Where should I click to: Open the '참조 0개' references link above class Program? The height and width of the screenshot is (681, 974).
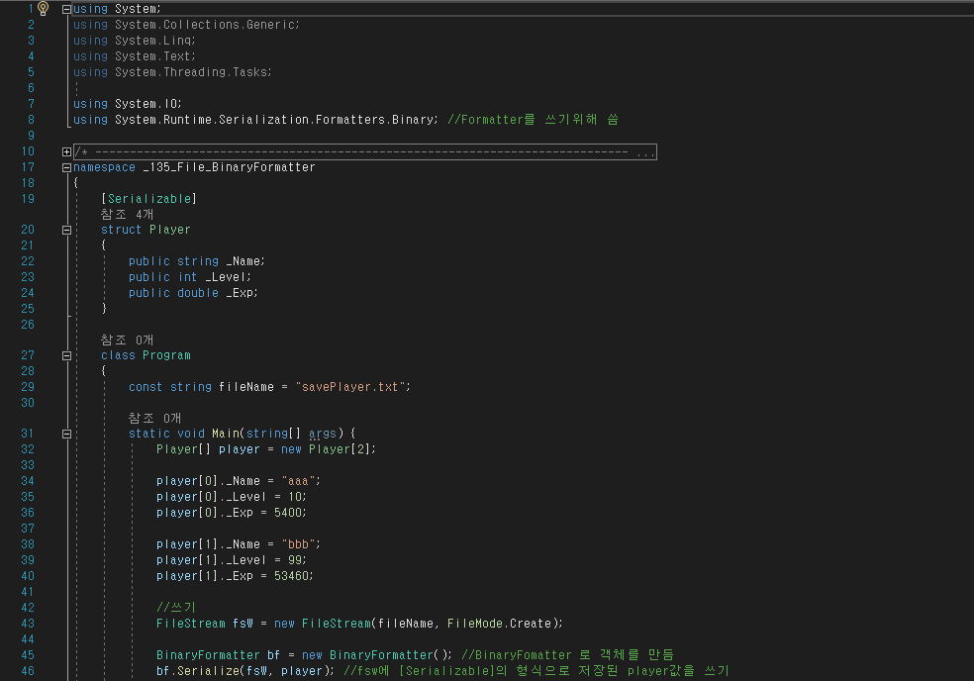coord(127,340)
